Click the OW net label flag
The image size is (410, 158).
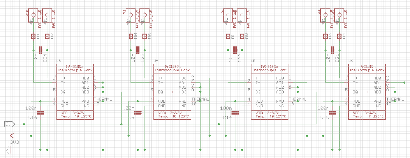[x=9, y=124]
